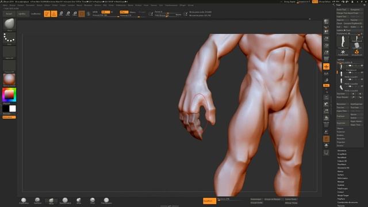Select ClayBuildup brush in bottom shelf
Viewport: 368px width, 207px height.
pos(24,201)
